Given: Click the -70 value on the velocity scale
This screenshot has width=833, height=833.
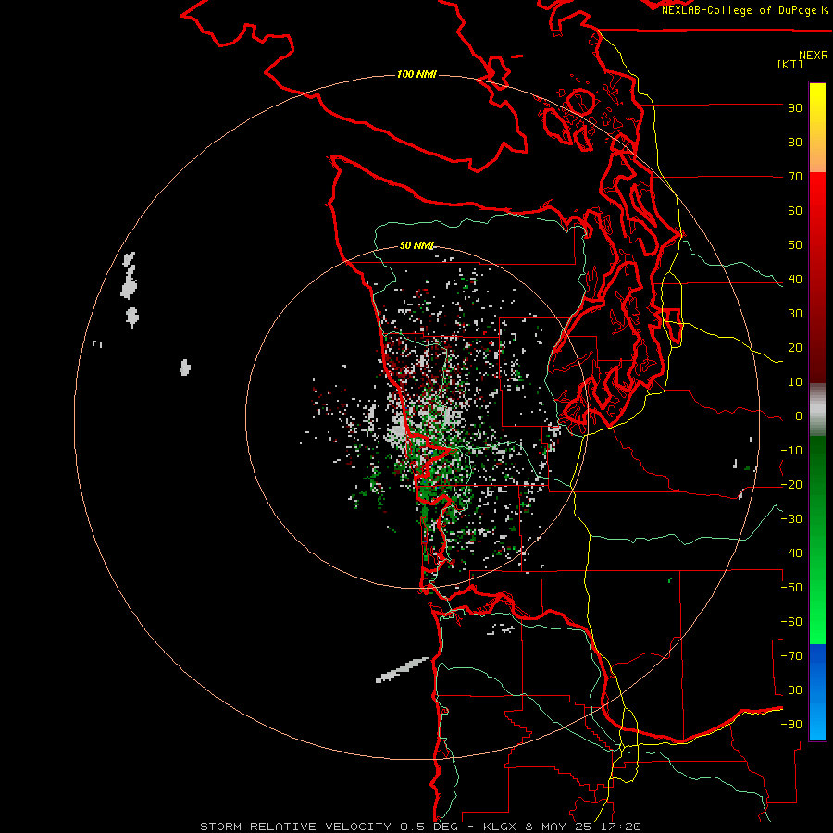Looking at the screenshot, I should (x=791, y=656).
